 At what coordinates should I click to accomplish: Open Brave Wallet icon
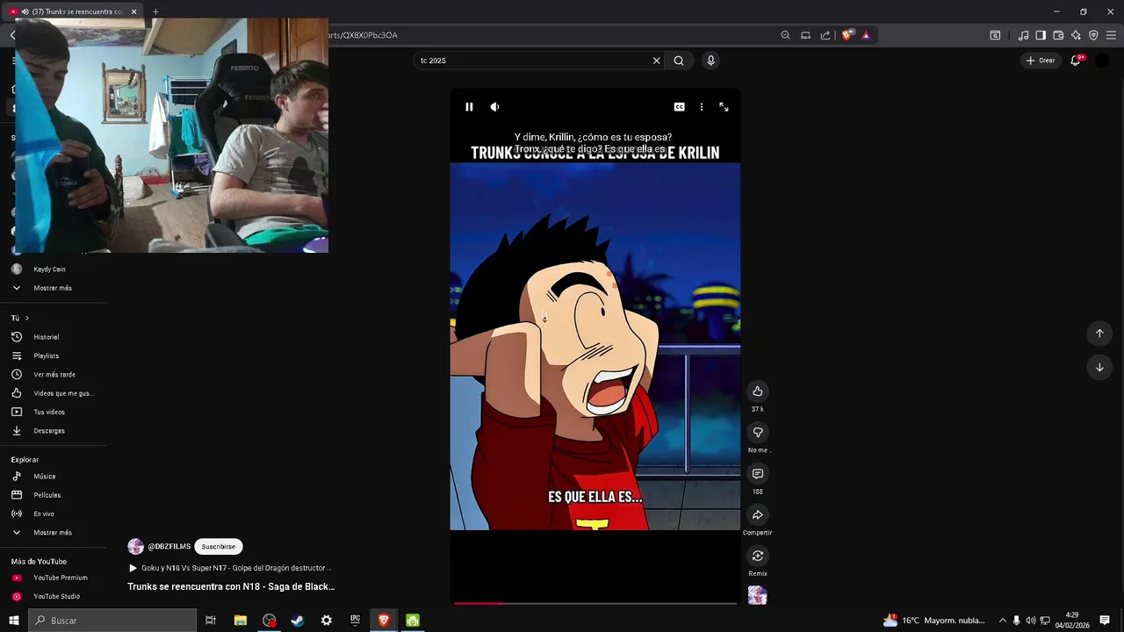[x=1058, y=35]
